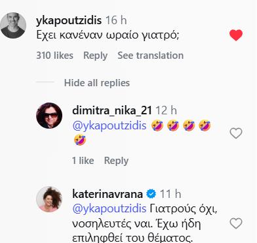
Task: Click the 11 h timestamp on katerinavrana's reply
Action: tap(170, 194)
